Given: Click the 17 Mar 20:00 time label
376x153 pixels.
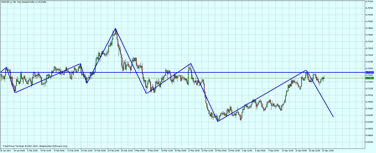Looking at the screenshot, I should click(194, 151).
